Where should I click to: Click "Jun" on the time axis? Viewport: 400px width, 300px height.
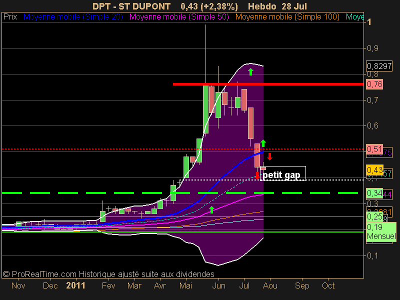click(x=218, y=285)
